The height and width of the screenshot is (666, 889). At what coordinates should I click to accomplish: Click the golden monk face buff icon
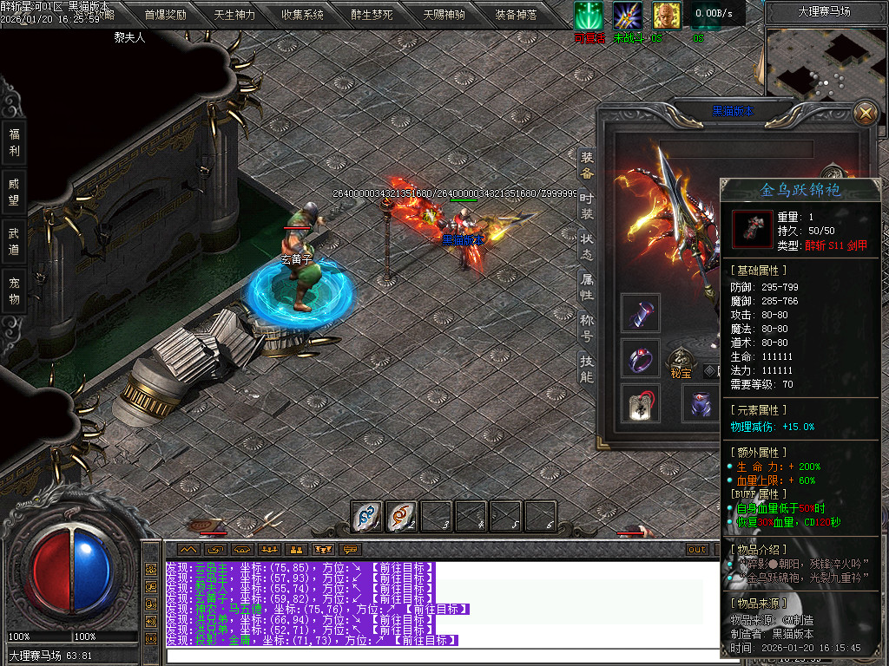coord(666,16)
